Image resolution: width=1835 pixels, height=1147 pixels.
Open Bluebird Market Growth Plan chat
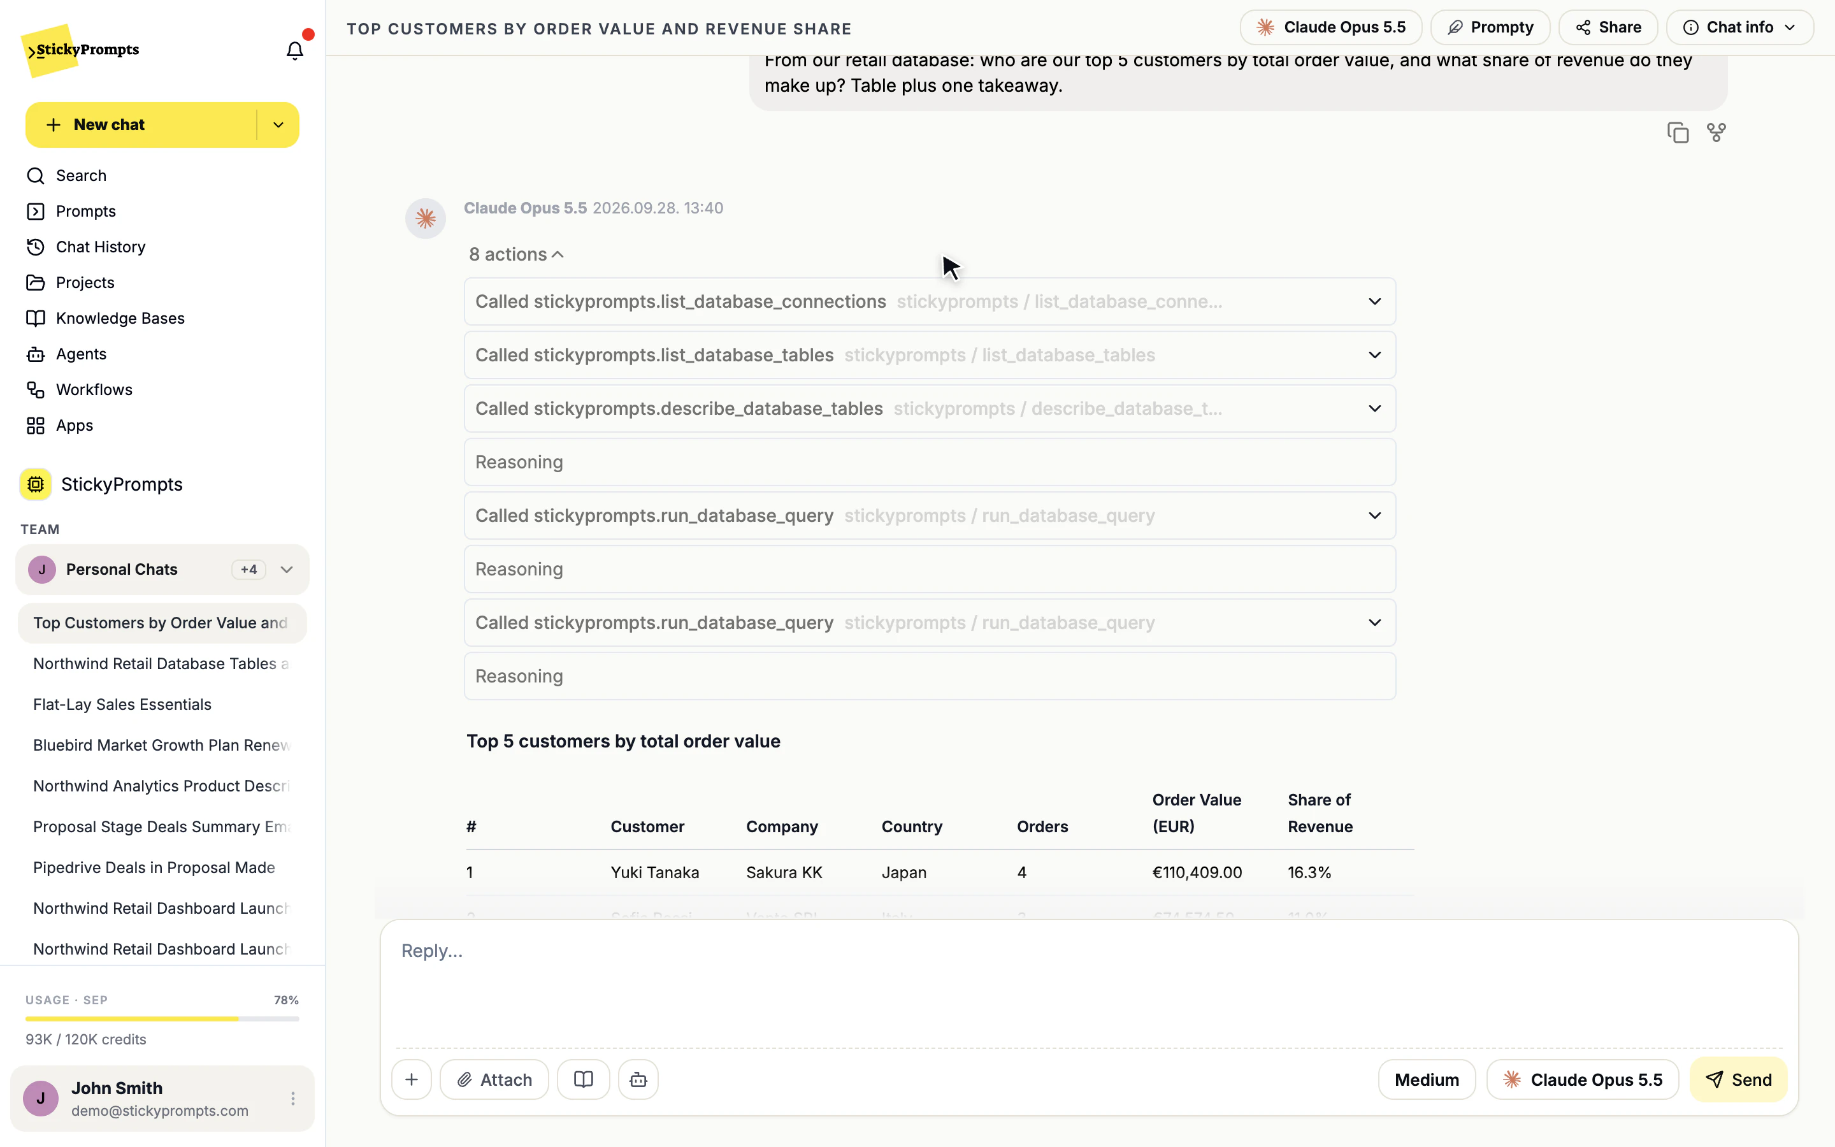pyautogui.click(x=161, y=745)
